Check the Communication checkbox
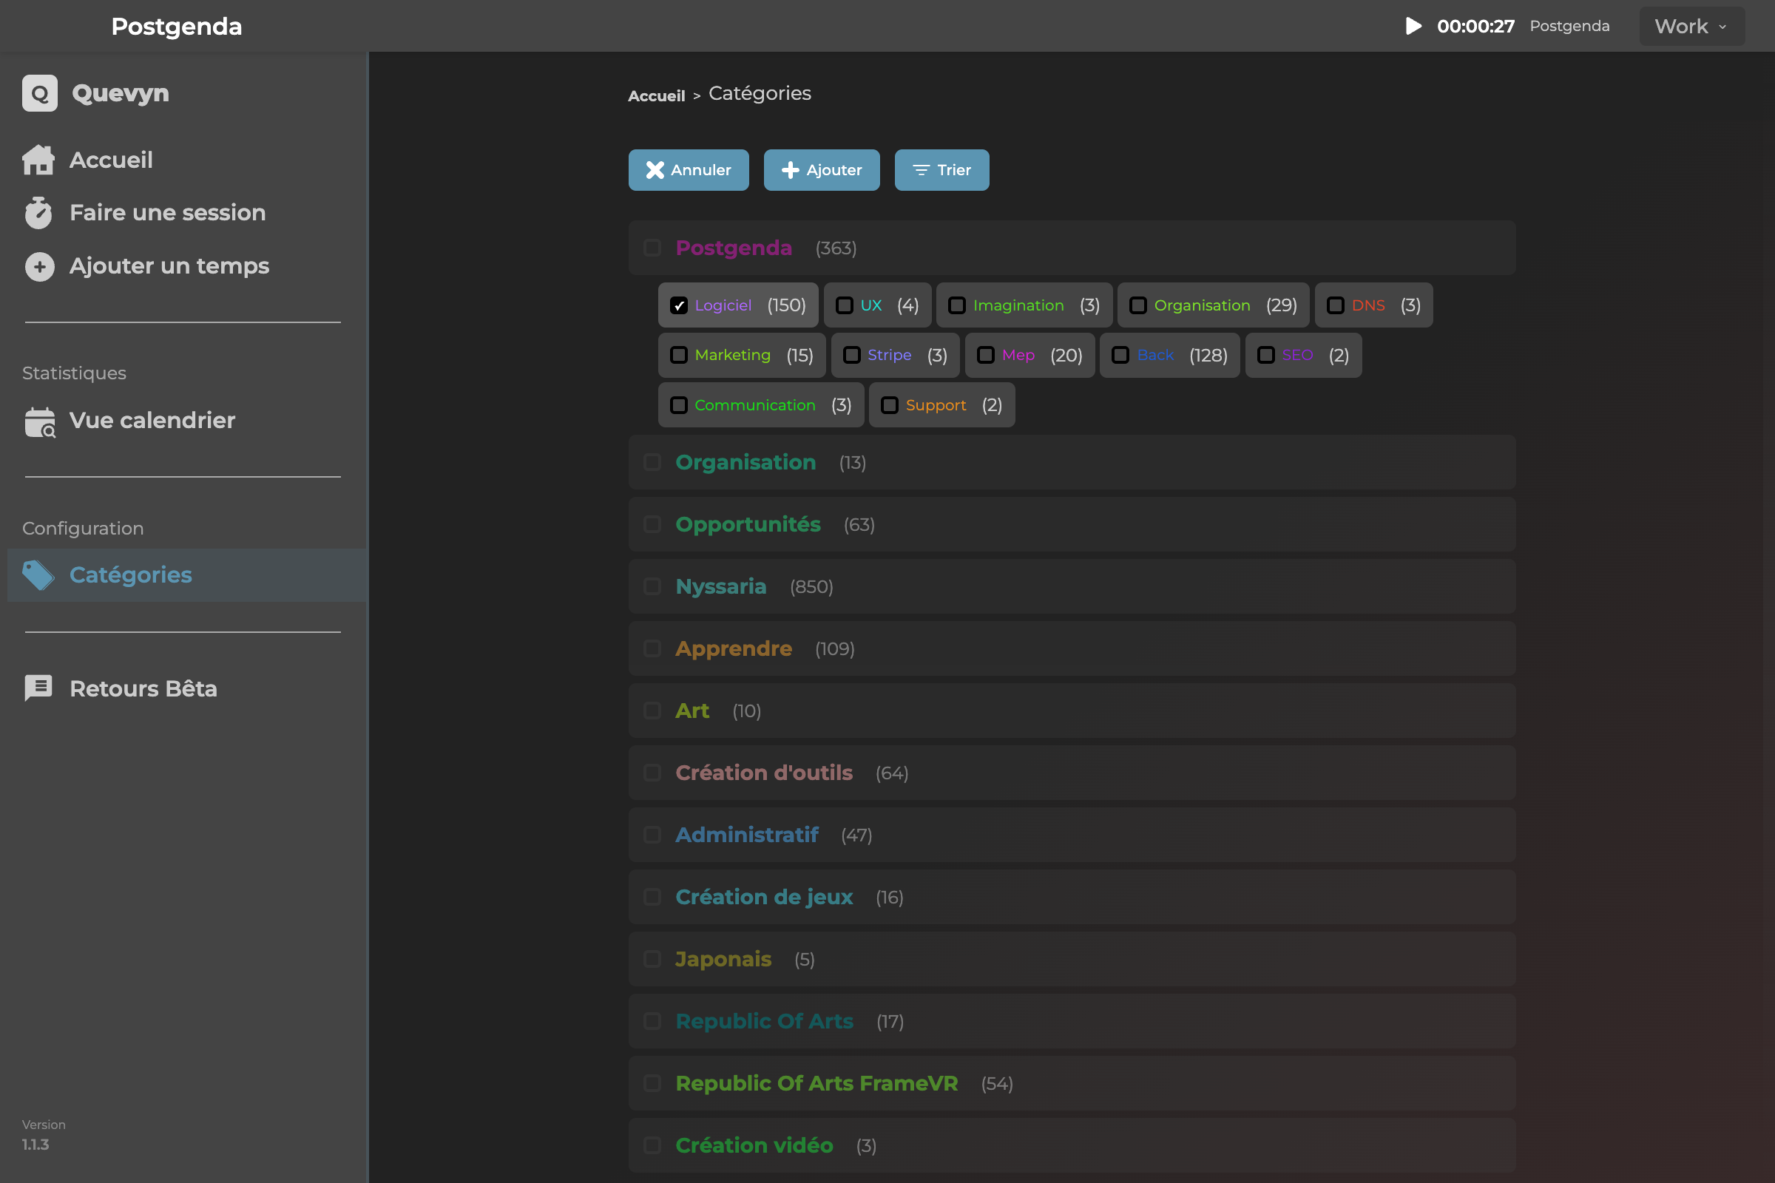The height and width of the screenshot is (1183, 1775). click(678, 405)
